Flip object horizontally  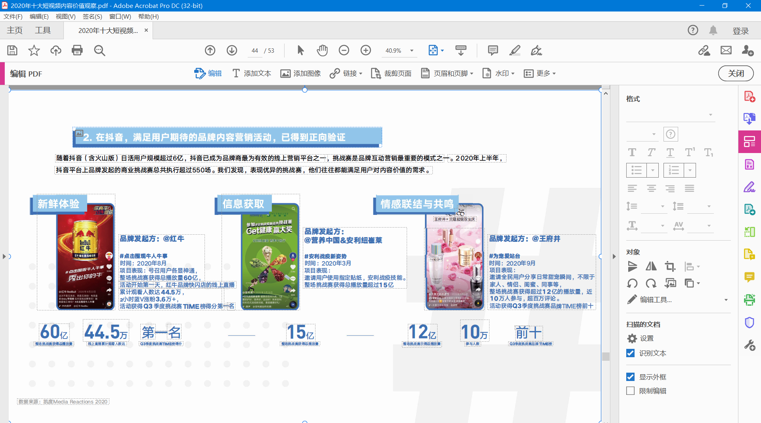click(x=651, y=266)
